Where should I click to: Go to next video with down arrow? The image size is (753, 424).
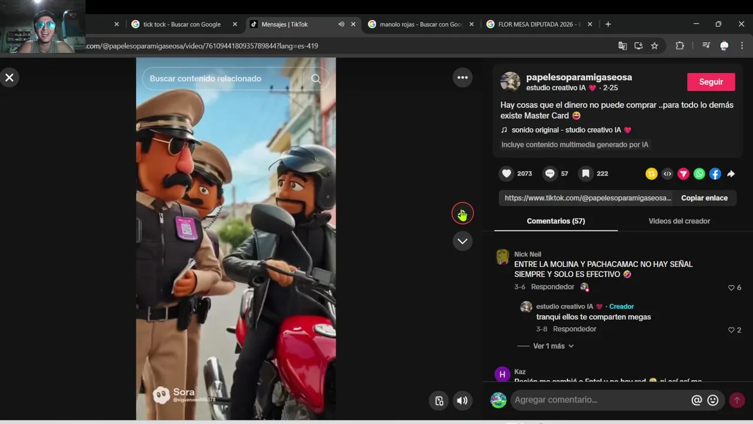(462, 241)
